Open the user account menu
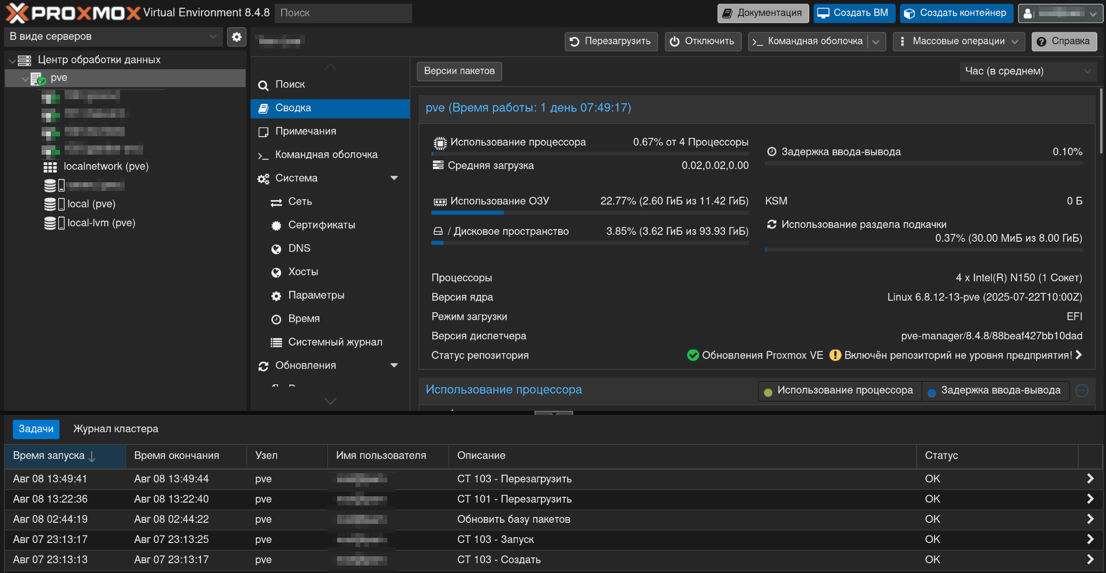 tap(1060, 13)
